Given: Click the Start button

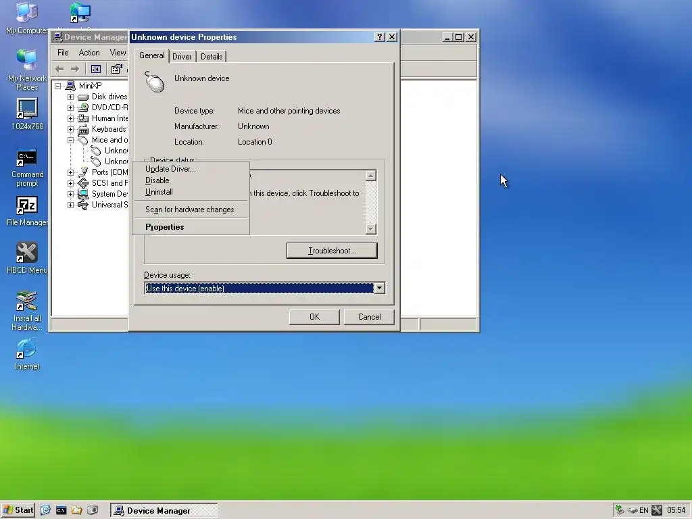Looking at the screenshot, I should tap(18, 510).
